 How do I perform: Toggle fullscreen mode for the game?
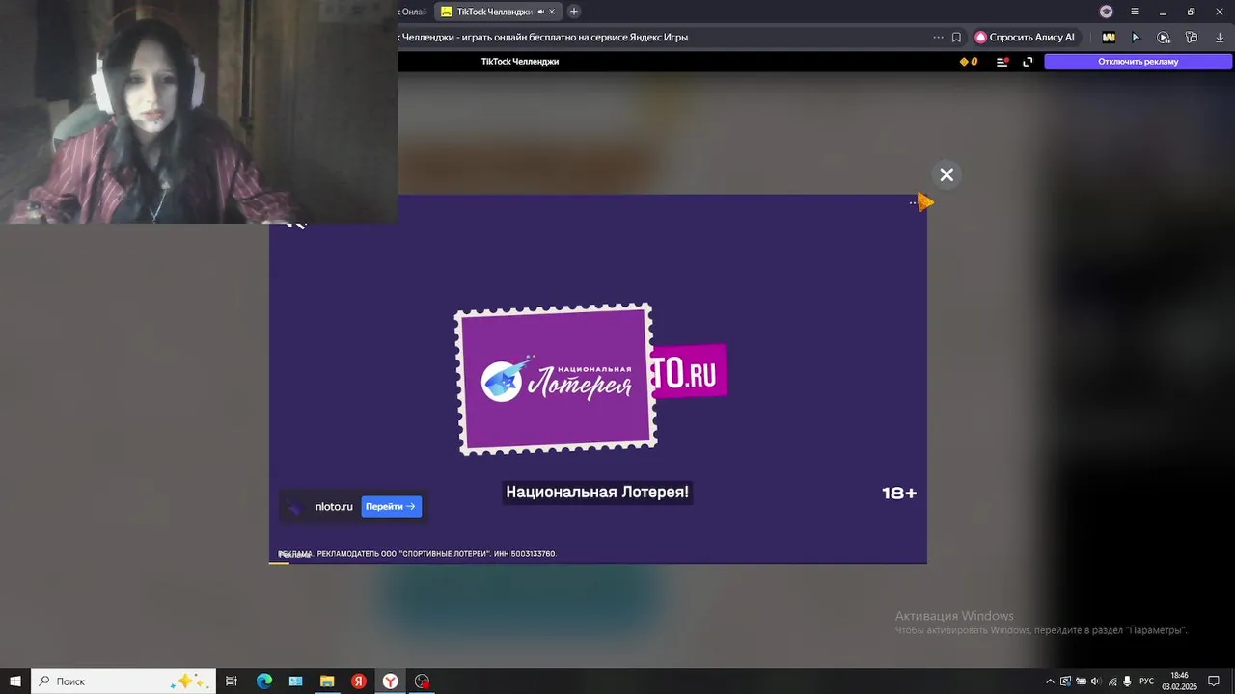(x=1028, y=61)
